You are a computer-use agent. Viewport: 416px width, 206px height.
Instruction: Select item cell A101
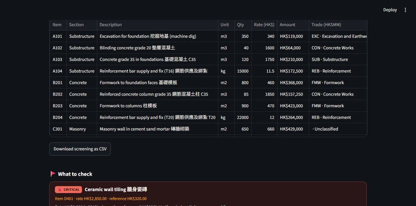coord(58,36)
